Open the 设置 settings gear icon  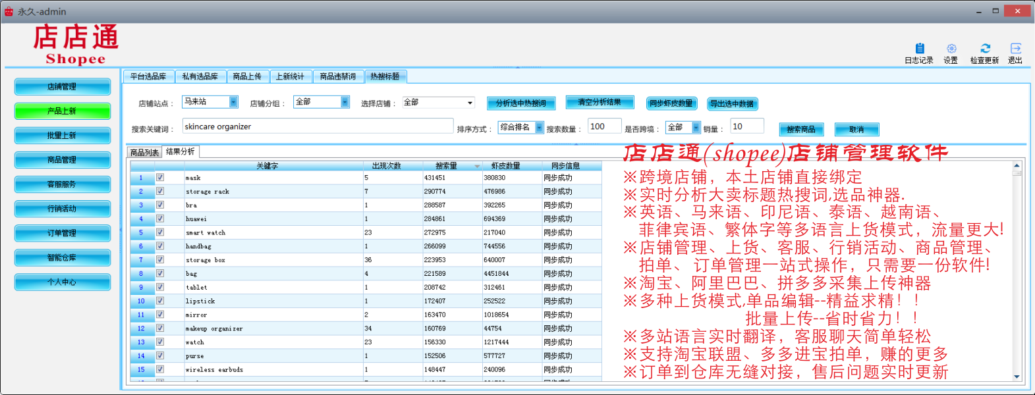(x=951, y=49)
